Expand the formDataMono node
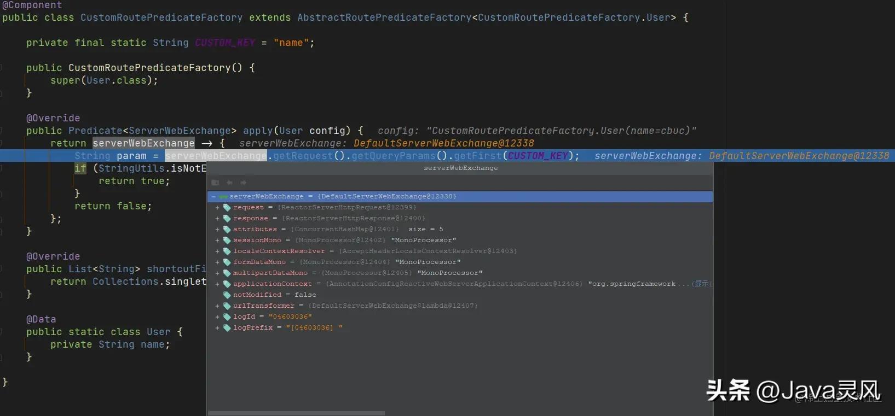The width and height of the screenshot is (895, 416). [x=217, y=262]
